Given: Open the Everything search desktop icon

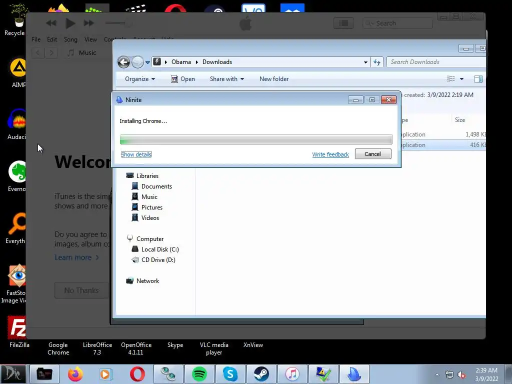Looking at the screenshot, I should point(15,228).
